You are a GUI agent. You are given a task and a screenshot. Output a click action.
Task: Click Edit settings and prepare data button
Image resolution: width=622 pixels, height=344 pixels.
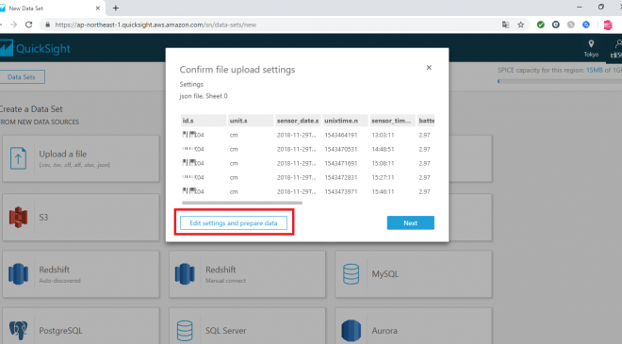click(234, 223)
